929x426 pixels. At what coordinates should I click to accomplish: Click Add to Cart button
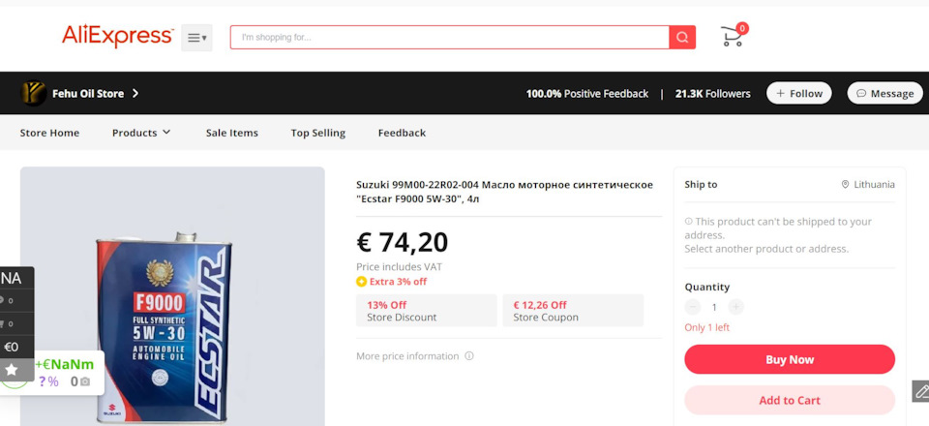tap(790, 401)
